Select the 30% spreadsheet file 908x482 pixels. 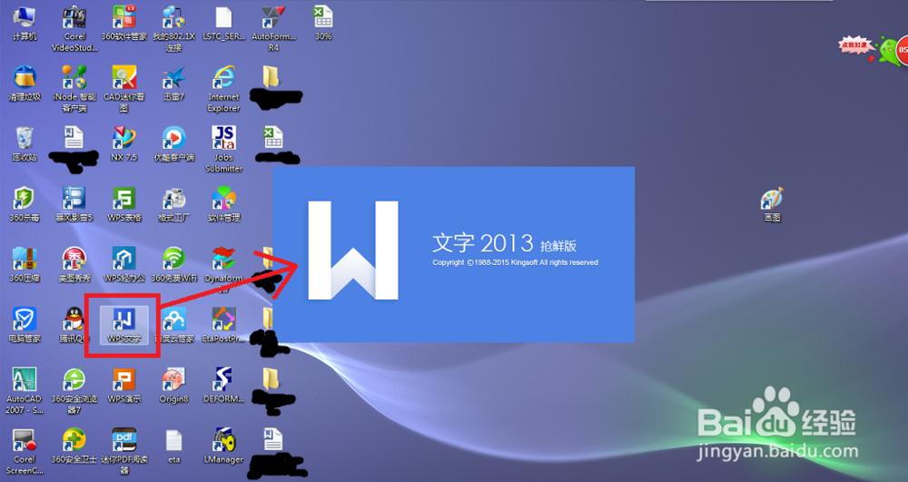click(x=323, y=23)
